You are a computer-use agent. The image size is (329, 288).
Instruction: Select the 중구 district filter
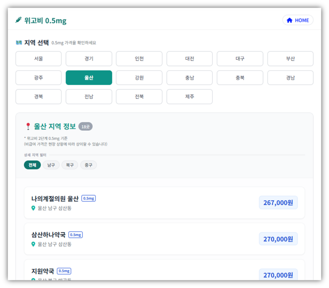click(88, 165)
